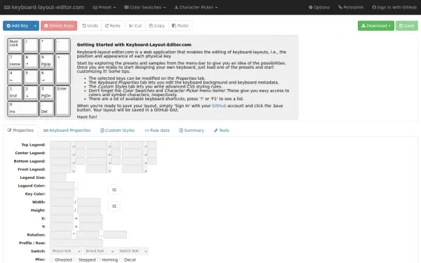Open the Switch N/A dropdown

coord(133,251)
